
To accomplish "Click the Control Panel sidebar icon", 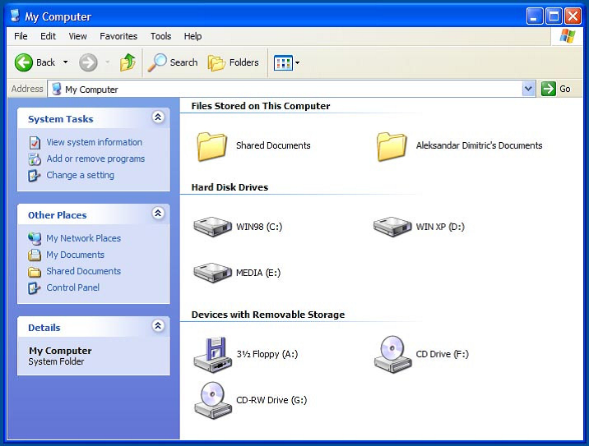I will point(35,287).
